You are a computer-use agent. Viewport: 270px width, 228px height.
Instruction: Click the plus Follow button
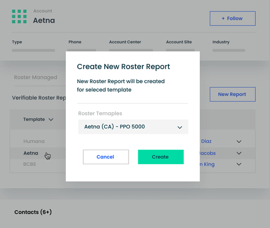[x=233, y=18]
